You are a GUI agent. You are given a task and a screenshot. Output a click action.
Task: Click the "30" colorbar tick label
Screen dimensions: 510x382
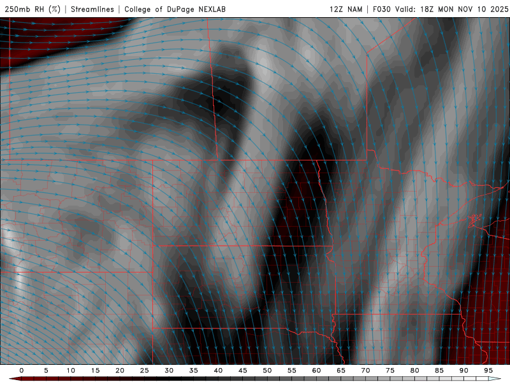click(x=169, y=371)
